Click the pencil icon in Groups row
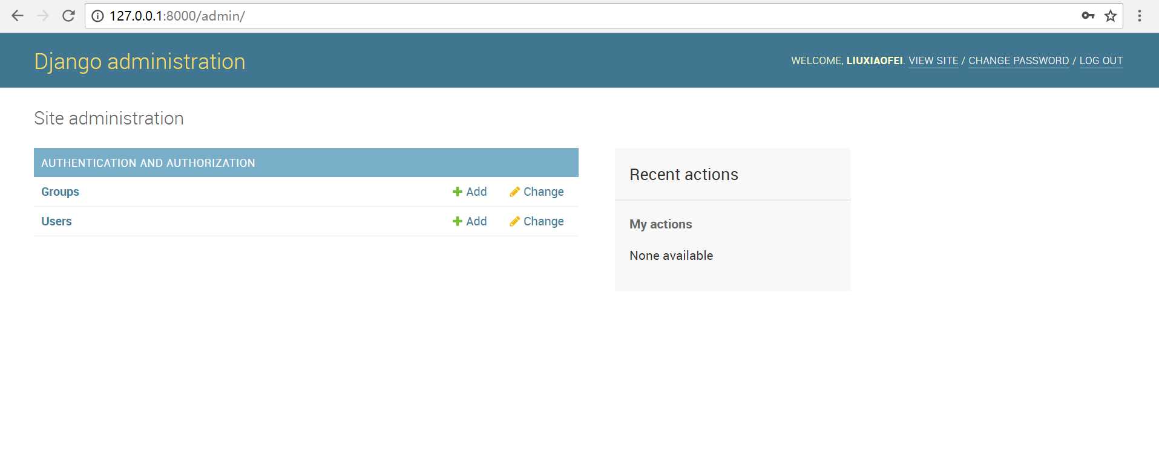This screenshot has width=1159, height=449. 514,192
